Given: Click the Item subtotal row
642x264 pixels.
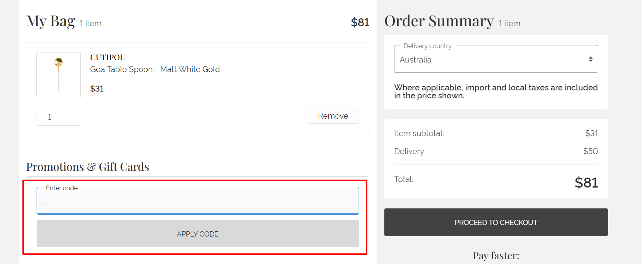Looking at the screenshot, I should tap(420, 133).
